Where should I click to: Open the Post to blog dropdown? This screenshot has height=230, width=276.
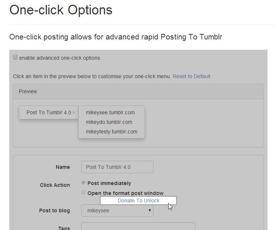[117, 210]
